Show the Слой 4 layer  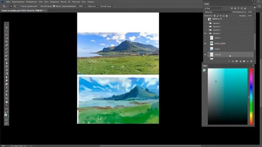click(x=206, y=49)
